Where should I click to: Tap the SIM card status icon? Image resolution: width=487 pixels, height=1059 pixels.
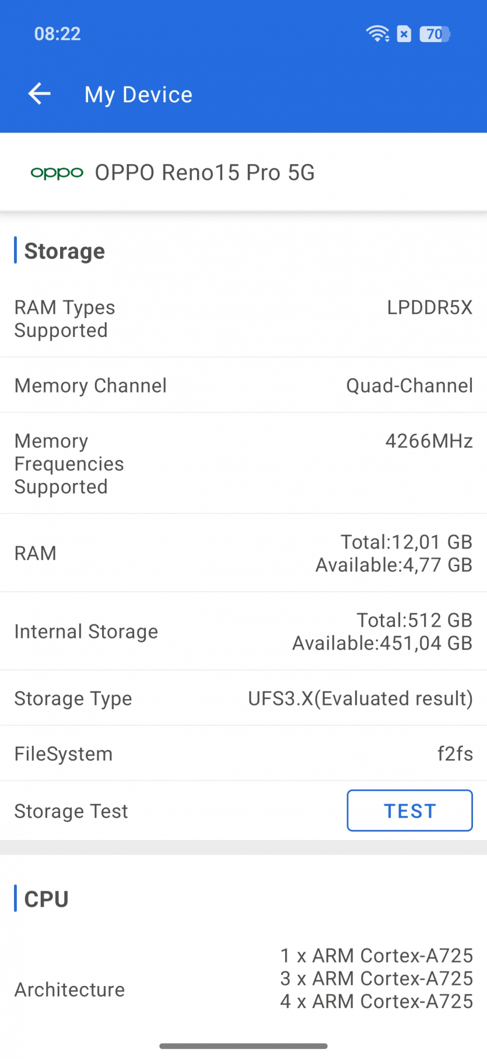(404, 34)
